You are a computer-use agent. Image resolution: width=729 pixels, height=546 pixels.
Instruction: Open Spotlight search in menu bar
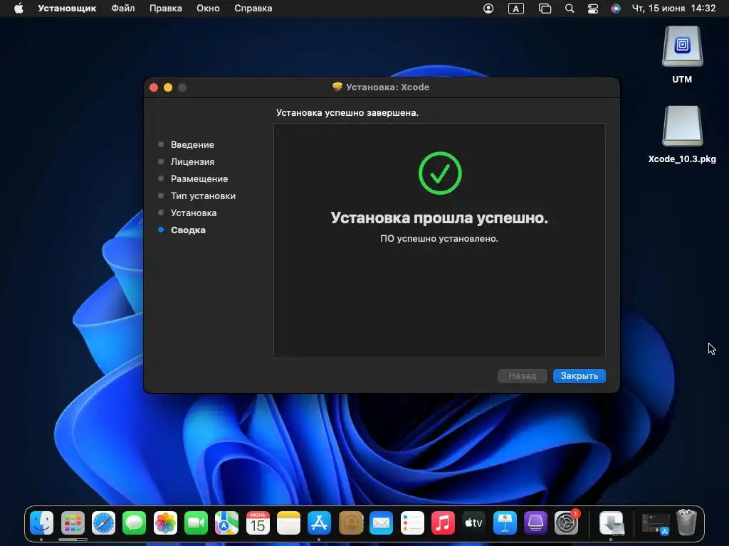click(x=570, y=9)
